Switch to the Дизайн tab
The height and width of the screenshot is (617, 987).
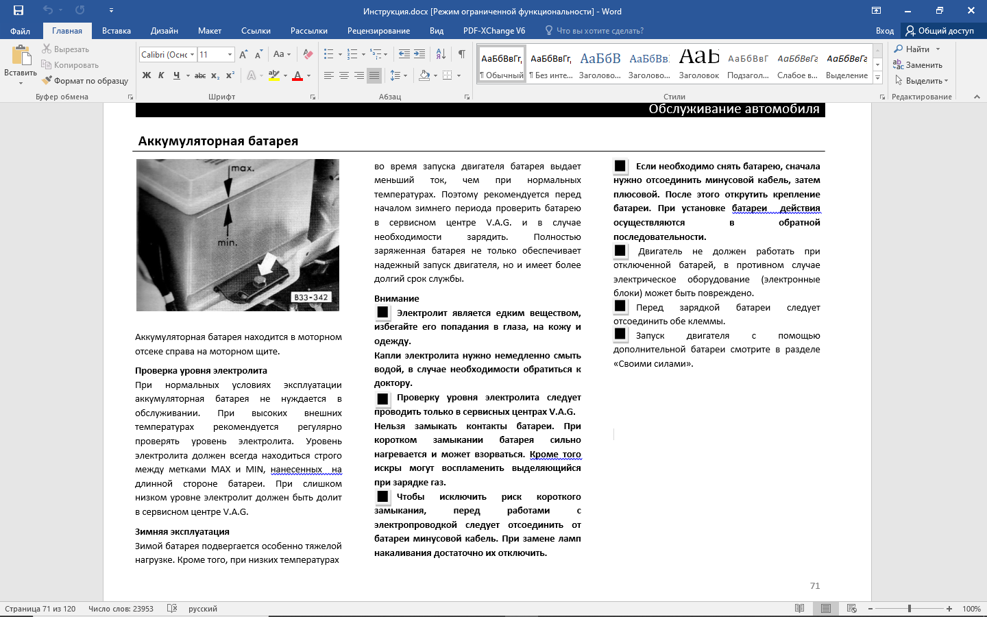click(164, 31)
